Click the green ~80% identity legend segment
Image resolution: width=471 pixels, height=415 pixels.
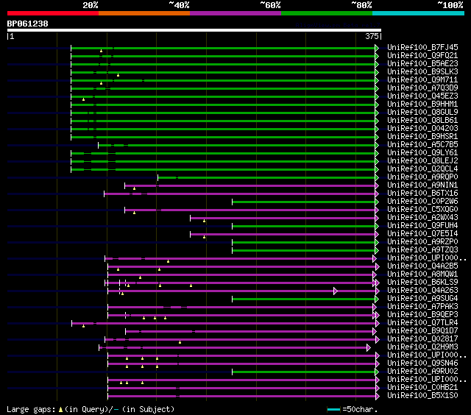327,13
